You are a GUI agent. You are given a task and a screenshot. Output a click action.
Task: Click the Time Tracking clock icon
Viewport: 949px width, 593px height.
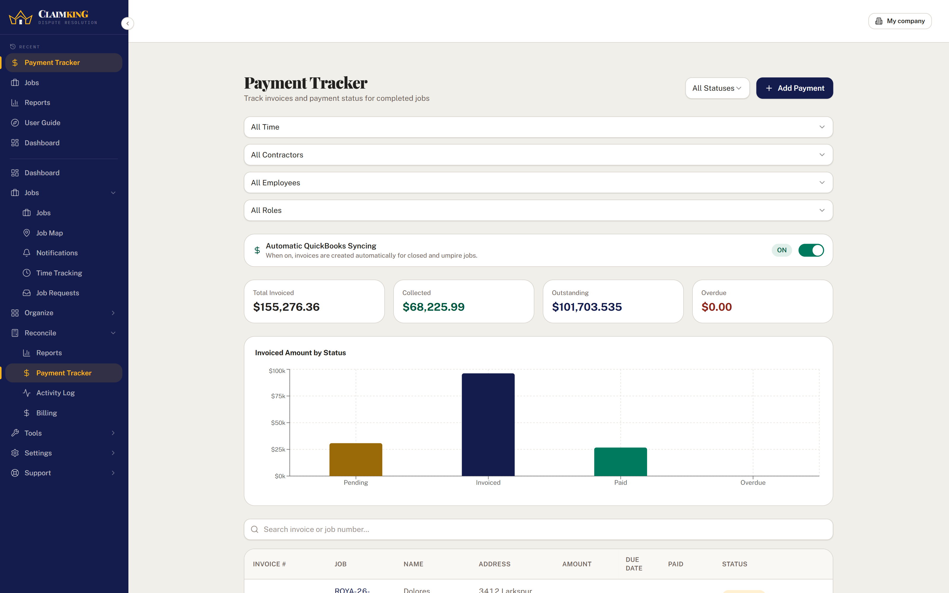tap(27, 273)
